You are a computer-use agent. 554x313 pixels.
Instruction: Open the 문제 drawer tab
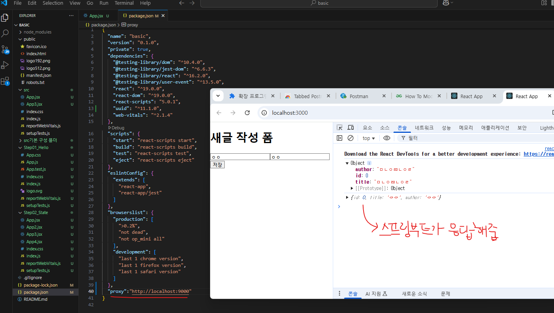[446, 294]
